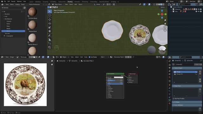Switch to the Shading workspace tab
Image resolution: width=203 pixels, height=114 pixels.
click(70, 2)
